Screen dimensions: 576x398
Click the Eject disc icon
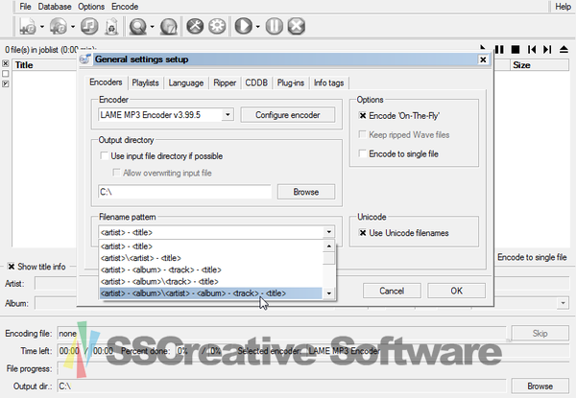click(564, 49)
